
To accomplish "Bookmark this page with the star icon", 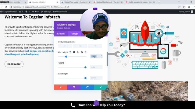I will click(x=184, y=7).
